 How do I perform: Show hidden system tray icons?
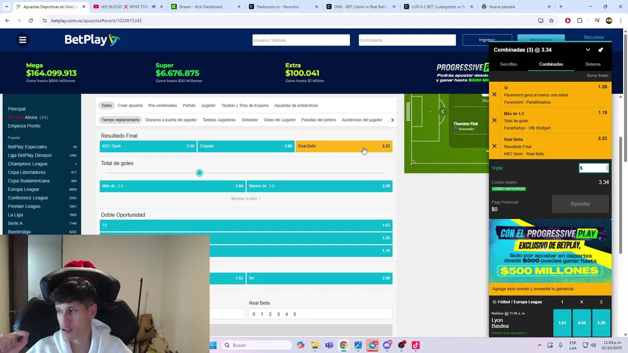tap(540, 345)
